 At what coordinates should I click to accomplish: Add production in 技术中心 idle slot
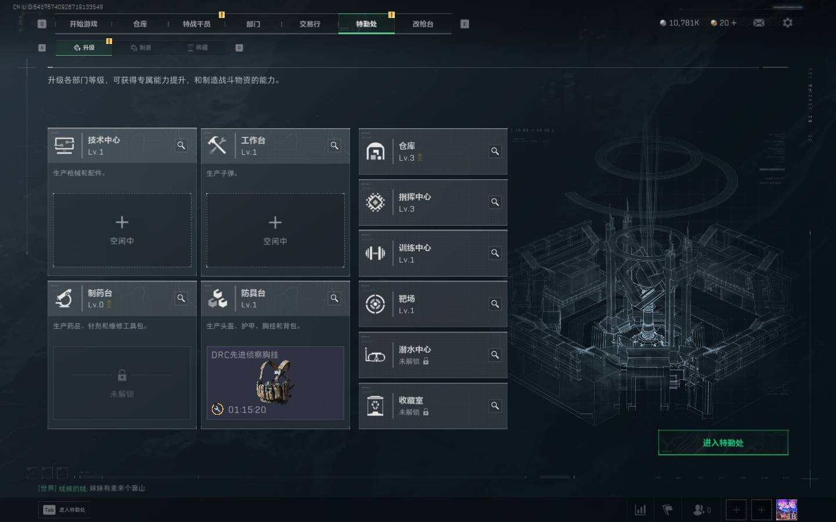point(122,230)
